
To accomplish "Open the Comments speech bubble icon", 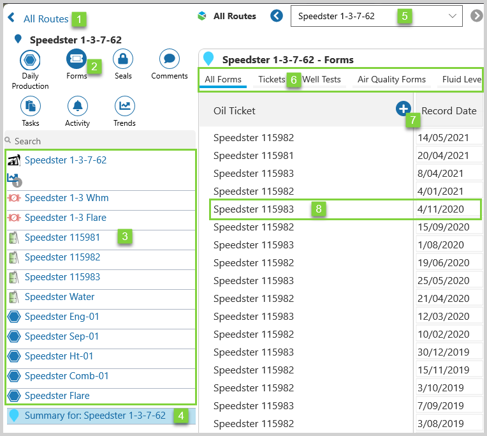I will point(169,59).
